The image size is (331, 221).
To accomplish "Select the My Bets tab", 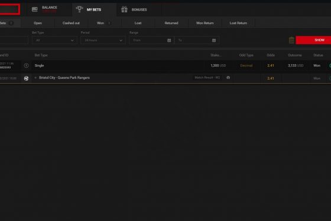I will click(x=94, y=9).
